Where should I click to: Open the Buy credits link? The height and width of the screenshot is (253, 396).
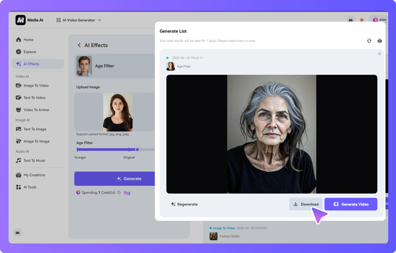point(127,192)
